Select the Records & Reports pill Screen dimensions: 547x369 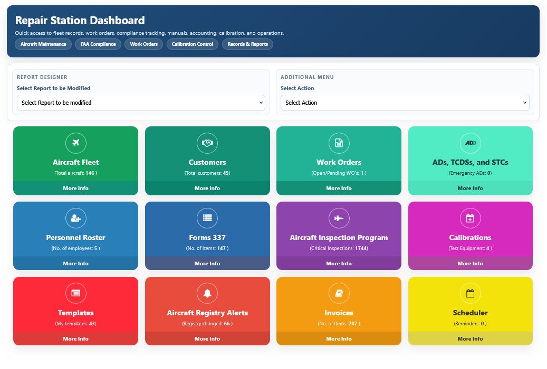click(247, 44)
